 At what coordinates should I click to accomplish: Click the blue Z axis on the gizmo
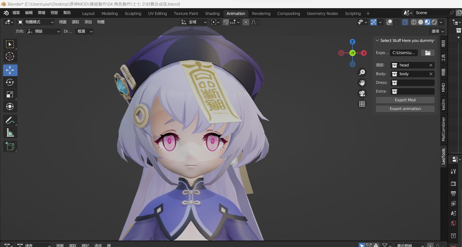click(352, 42)
